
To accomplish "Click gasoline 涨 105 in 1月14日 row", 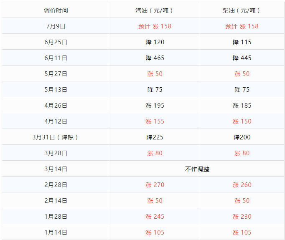I will pos(155,232).
